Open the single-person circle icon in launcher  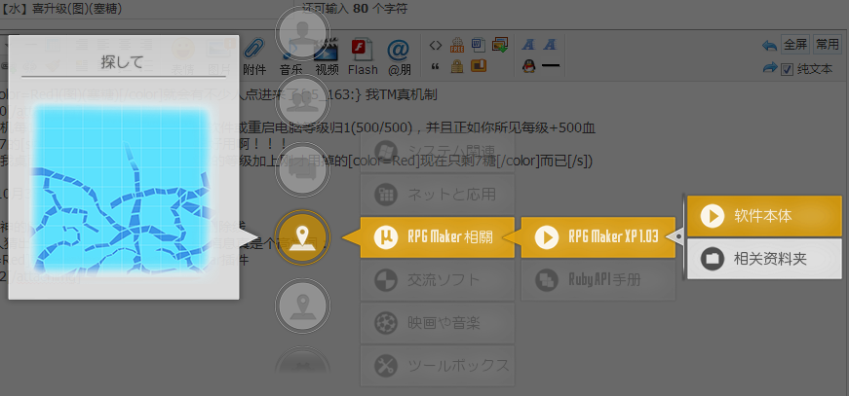[302, 33]
